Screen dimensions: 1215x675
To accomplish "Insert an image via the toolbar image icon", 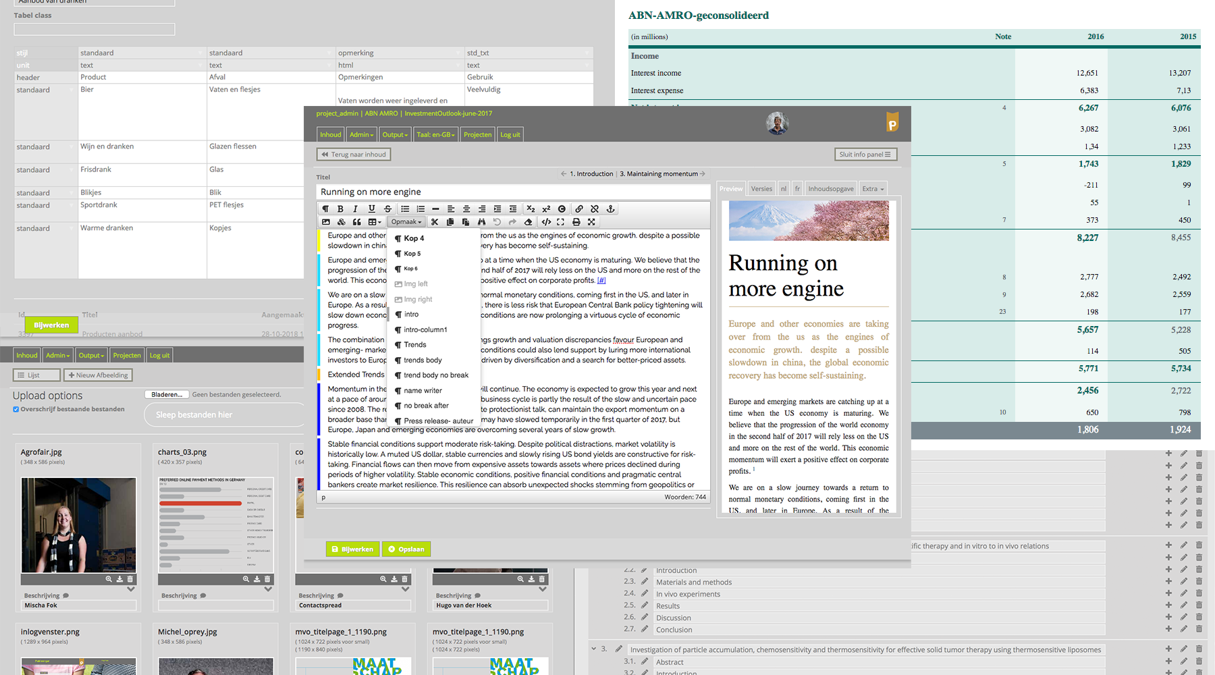I will coord(326,222).
